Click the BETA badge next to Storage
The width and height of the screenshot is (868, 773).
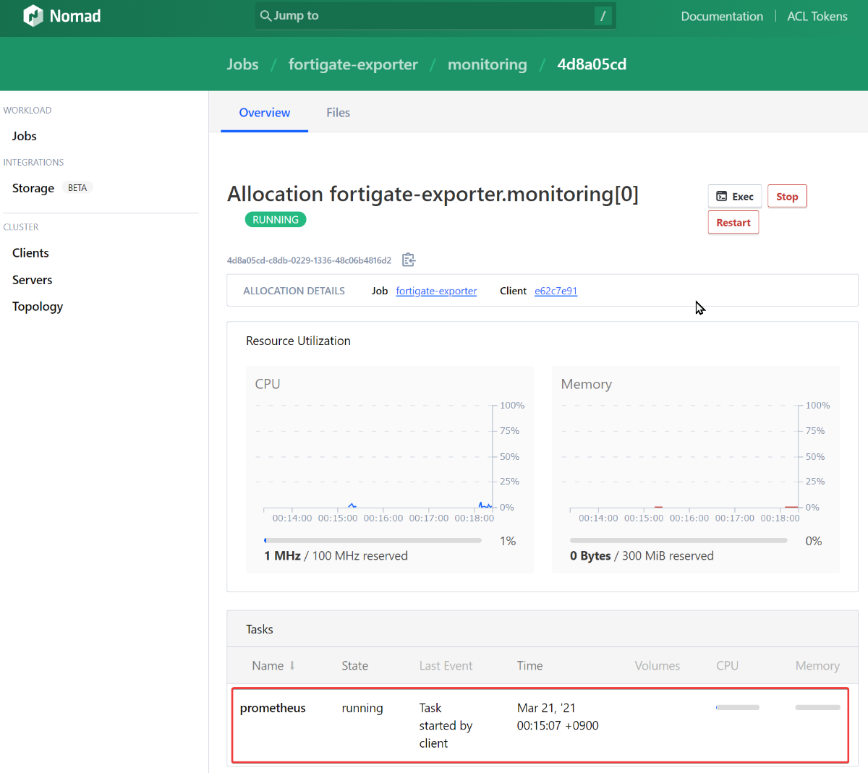coord(77,188)
